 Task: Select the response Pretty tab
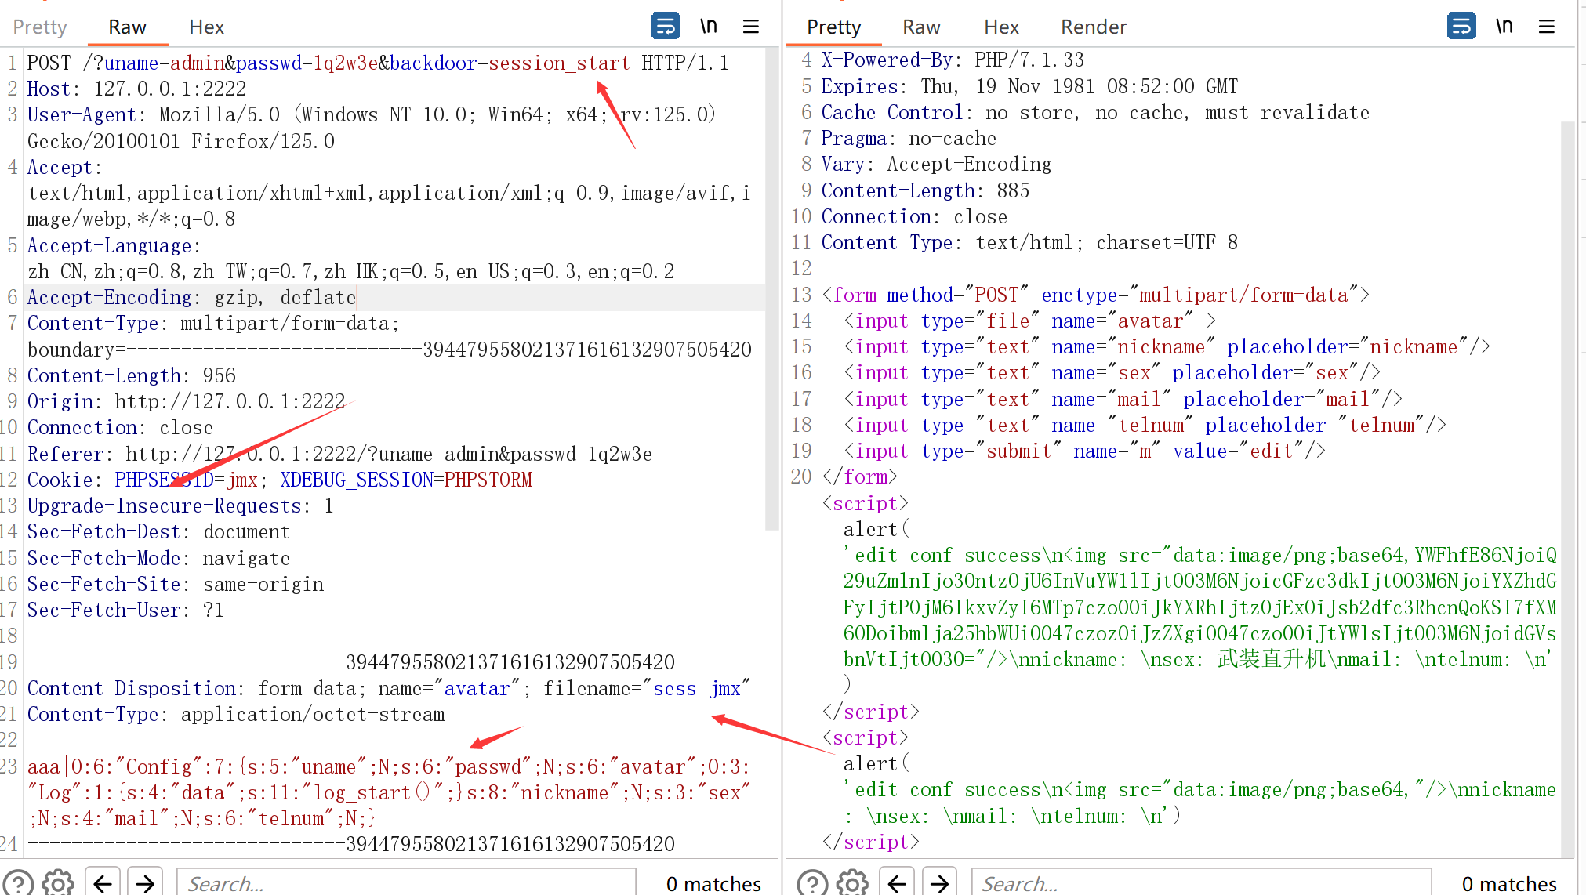[x=833, y=27]
